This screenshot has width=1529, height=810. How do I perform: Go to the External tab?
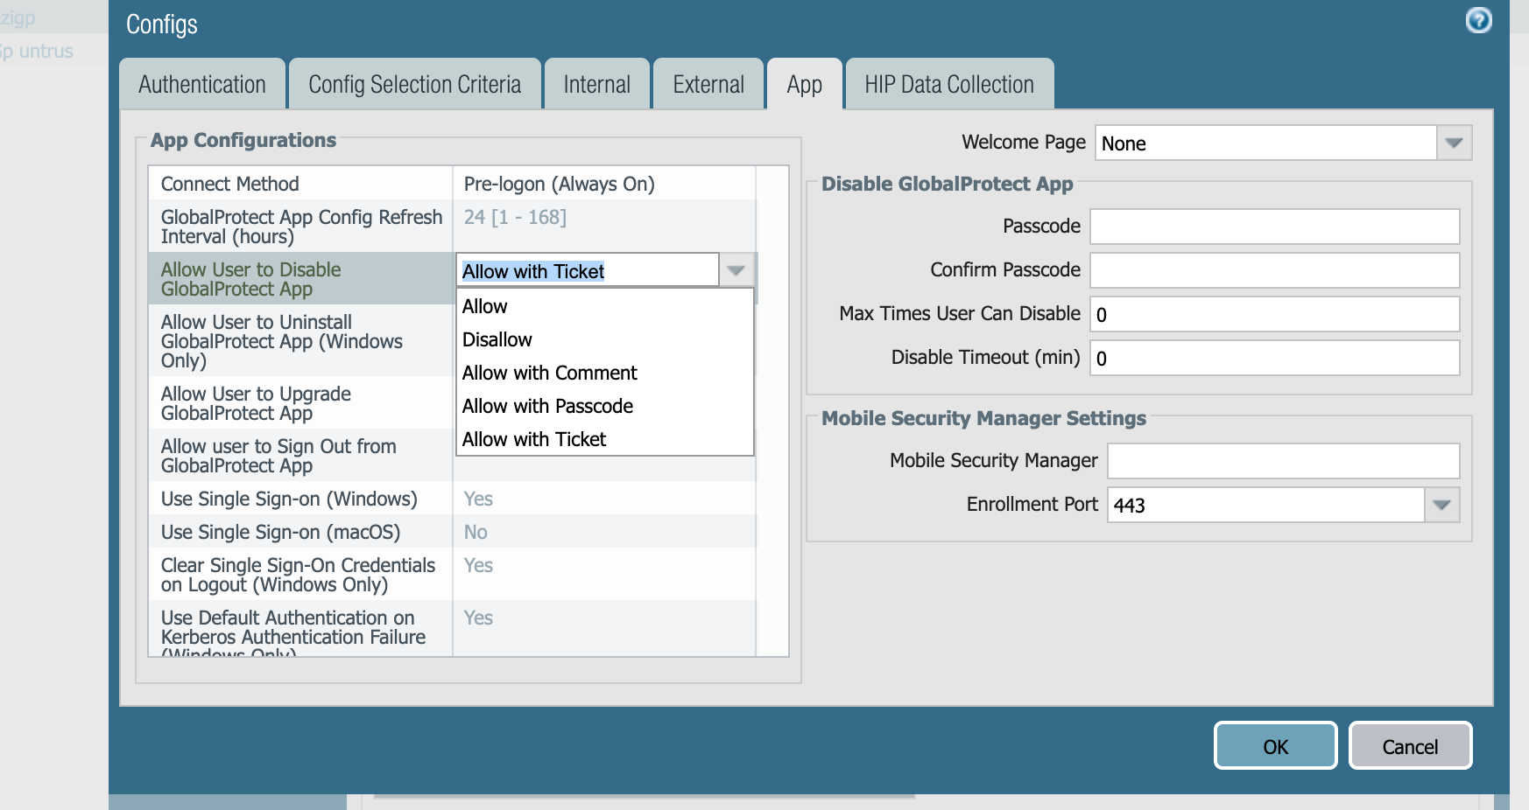(x=708, y=85)
